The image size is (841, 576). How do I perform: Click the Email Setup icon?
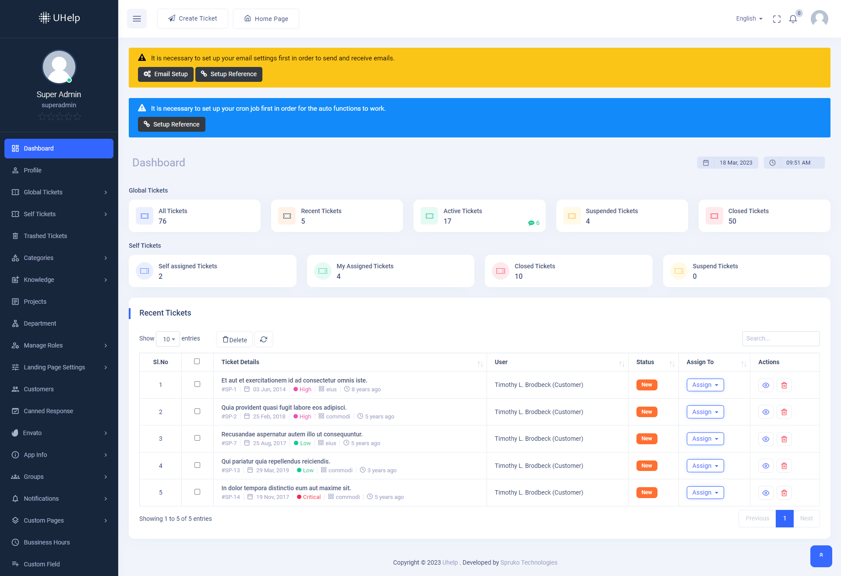pos(147,74)
